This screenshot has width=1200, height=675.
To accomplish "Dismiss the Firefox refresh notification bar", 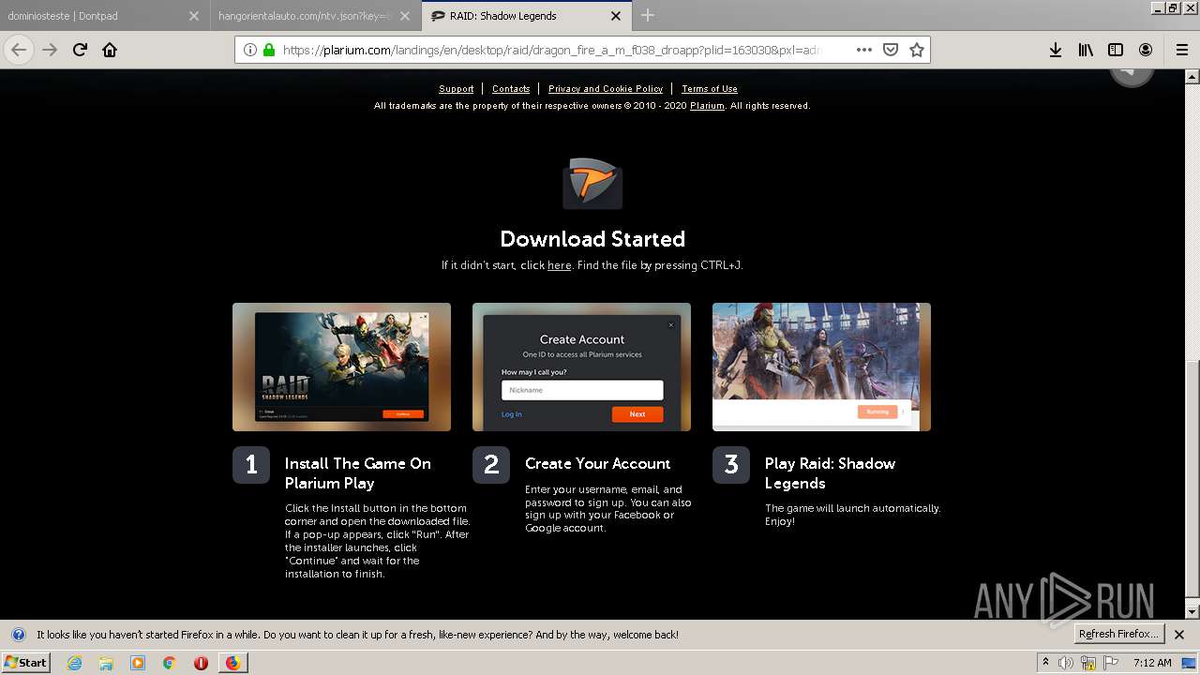I will pyautogui.click(x=1179, y=635).
